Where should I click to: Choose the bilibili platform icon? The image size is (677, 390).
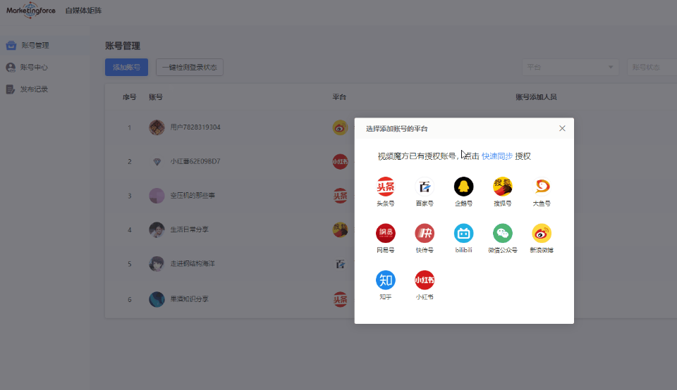click(463, 234)
